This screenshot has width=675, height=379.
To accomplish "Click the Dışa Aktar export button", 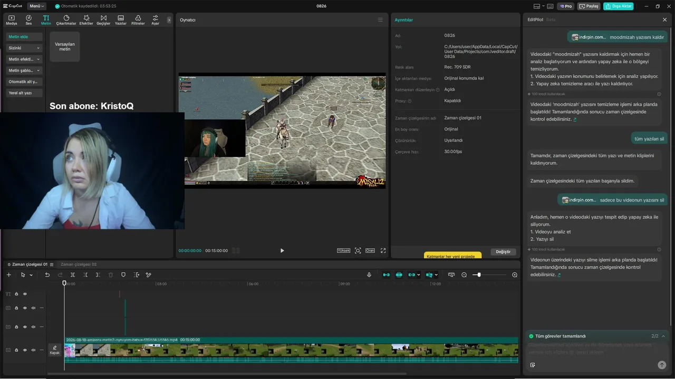I will coord(619,6).
